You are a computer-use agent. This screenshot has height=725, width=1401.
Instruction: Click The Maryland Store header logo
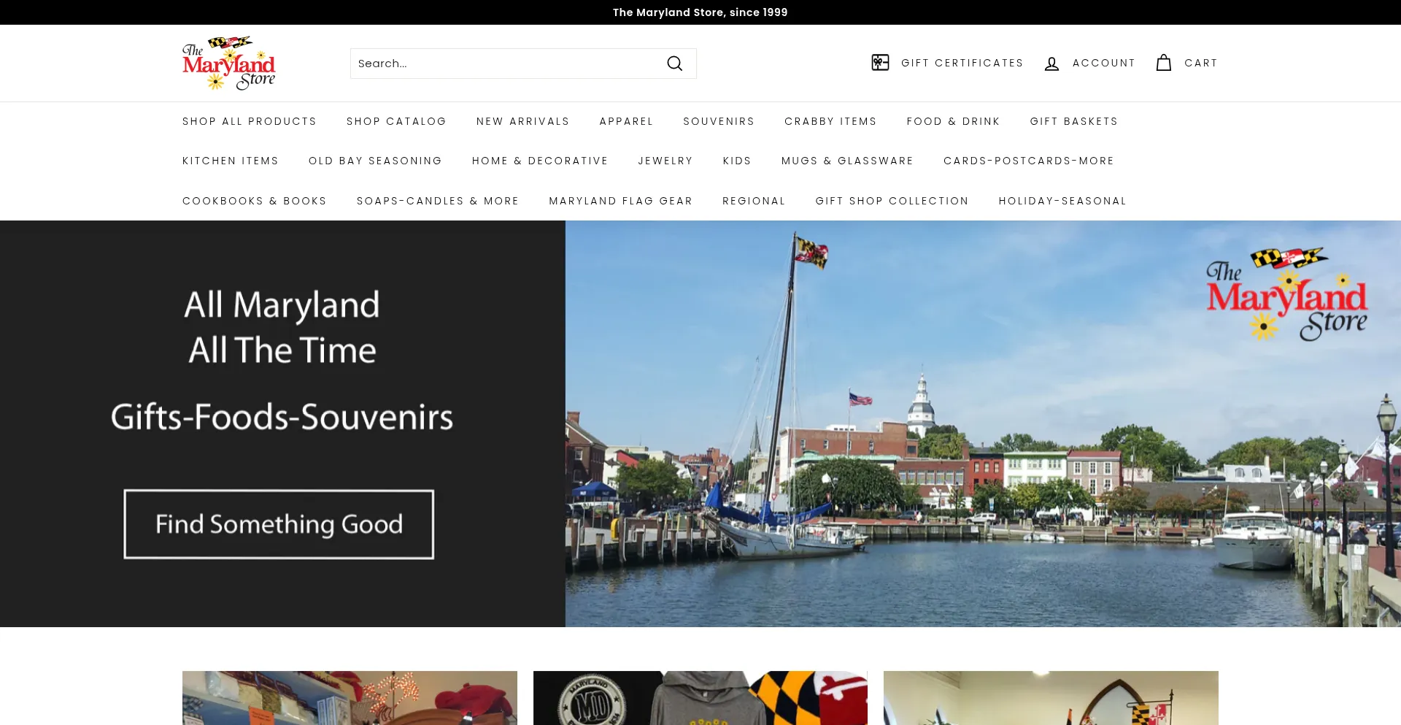228,64
